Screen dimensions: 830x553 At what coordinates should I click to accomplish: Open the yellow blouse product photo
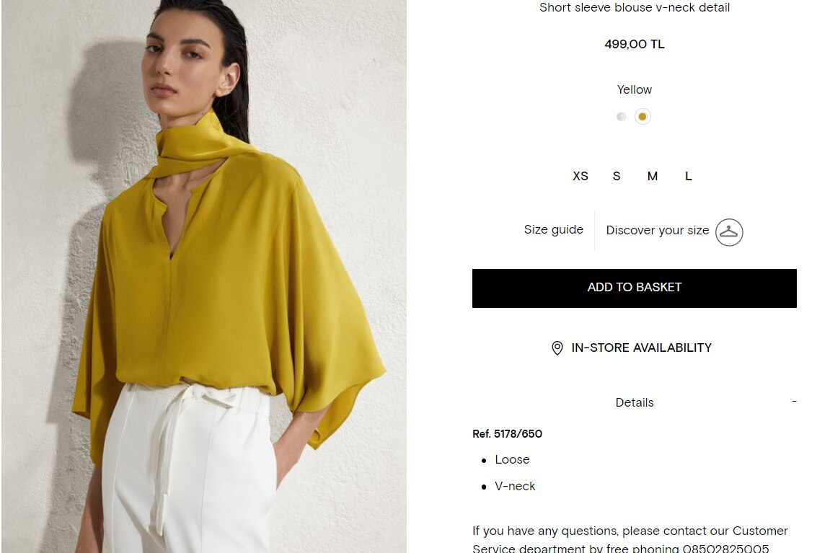[x=204, y=276]
